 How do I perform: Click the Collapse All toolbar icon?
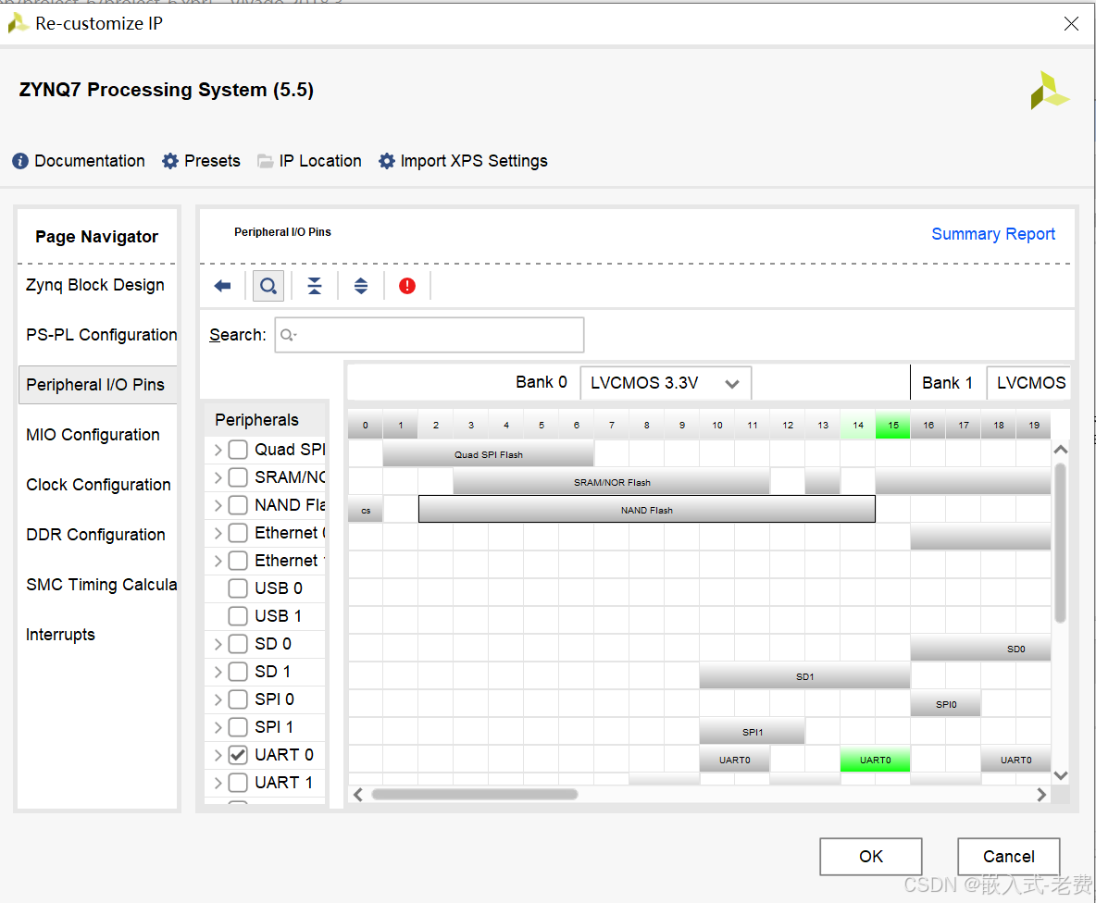point(315,286)
